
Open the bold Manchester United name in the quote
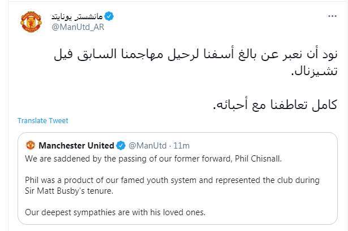click(76, 146)
